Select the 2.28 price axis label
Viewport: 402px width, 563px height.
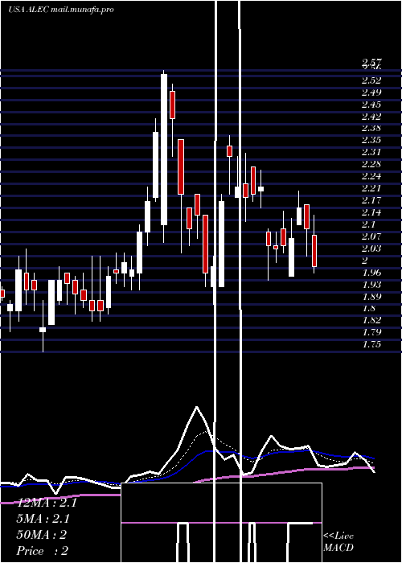371,164
